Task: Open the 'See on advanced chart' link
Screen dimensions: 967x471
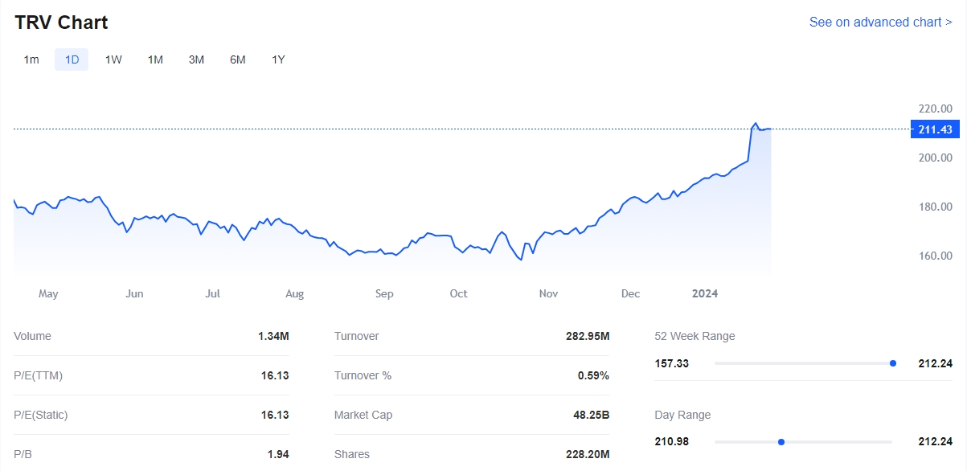Action: 880,23
